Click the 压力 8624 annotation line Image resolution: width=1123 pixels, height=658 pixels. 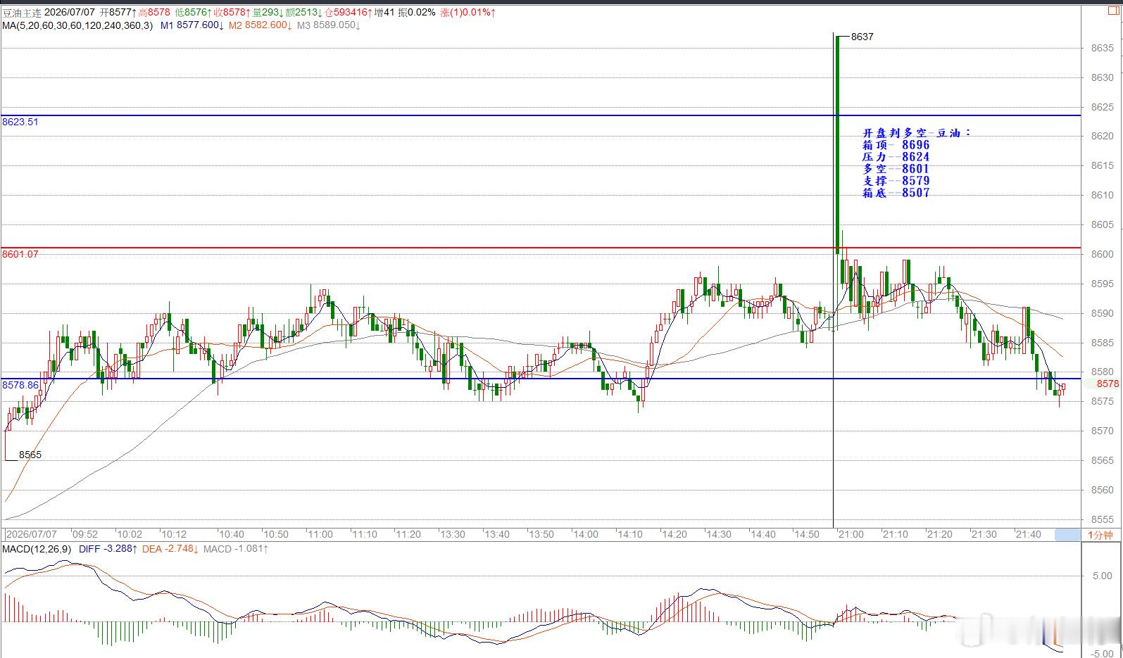(x=896, y=156)
